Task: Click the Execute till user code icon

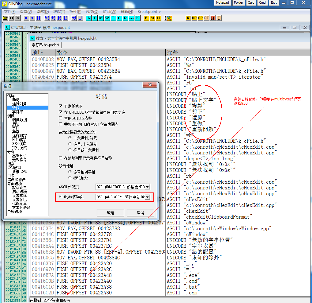Action: [x=80, y=18]
